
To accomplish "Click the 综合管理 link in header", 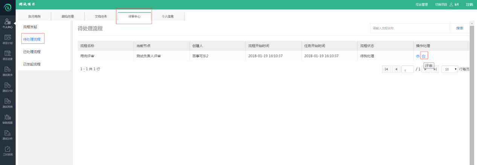I will click(422, 5).
